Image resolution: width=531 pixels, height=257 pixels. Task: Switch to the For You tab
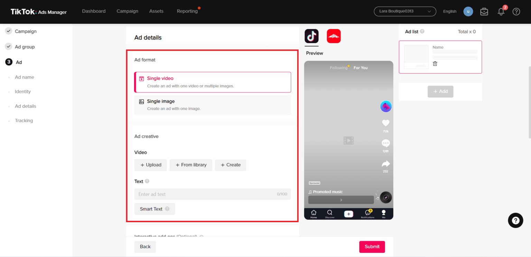[361, 68]
